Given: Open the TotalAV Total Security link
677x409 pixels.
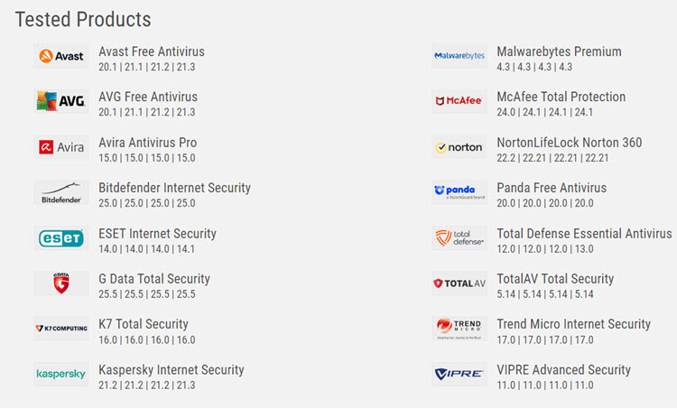Looking at the screenshot, I should [x=555, y=278].
